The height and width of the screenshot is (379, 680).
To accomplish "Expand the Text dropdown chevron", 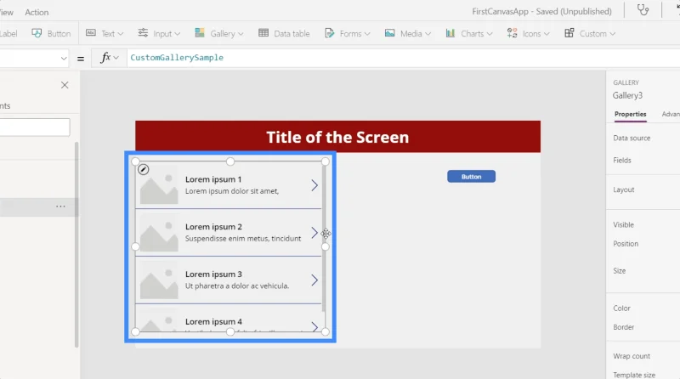I will [x=121, y=34].
